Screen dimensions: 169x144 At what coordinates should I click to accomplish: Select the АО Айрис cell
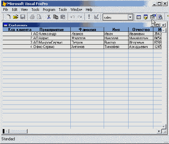pos(52,38)
